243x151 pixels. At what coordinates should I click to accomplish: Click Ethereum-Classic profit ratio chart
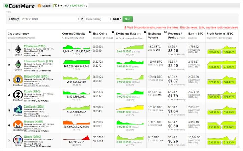click(222, 62)
